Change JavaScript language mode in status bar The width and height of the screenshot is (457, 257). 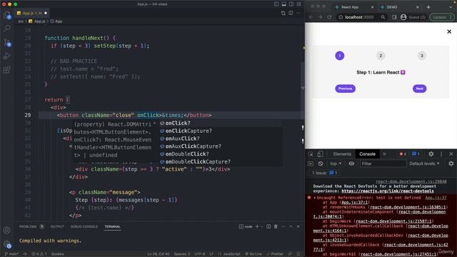(x=231, y=254)
